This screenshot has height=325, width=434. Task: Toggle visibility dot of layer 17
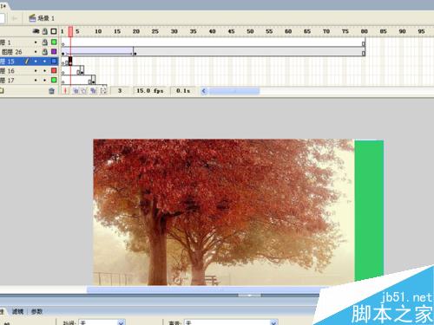36,81
